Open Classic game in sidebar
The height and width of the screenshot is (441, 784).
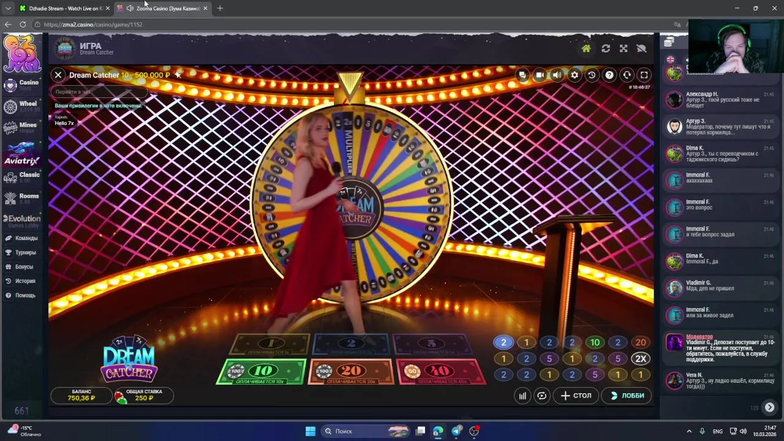[22, 177]
